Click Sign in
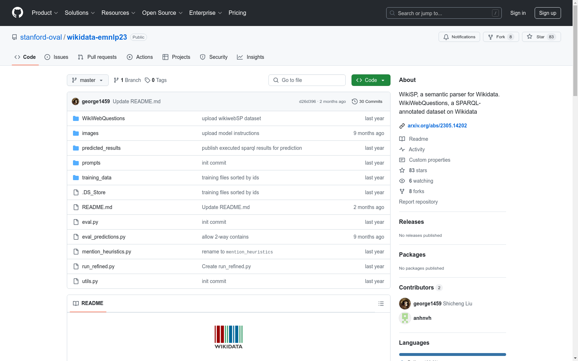The image size is (578, 361). click(518, 13)
